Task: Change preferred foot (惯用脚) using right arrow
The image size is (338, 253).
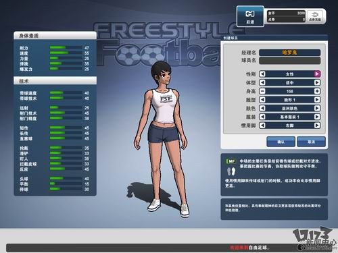Action: tap(317, 125)
